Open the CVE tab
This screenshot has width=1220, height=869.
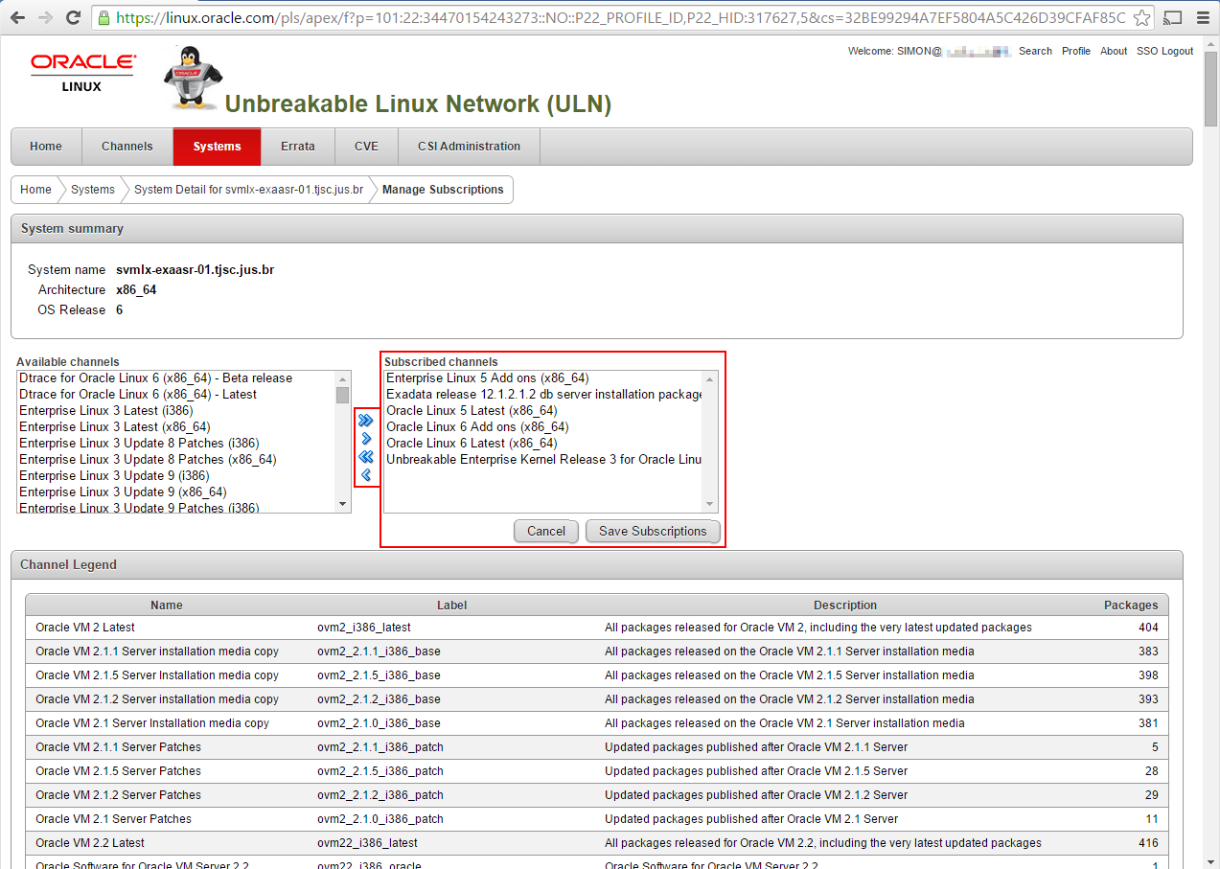(366, 147)
